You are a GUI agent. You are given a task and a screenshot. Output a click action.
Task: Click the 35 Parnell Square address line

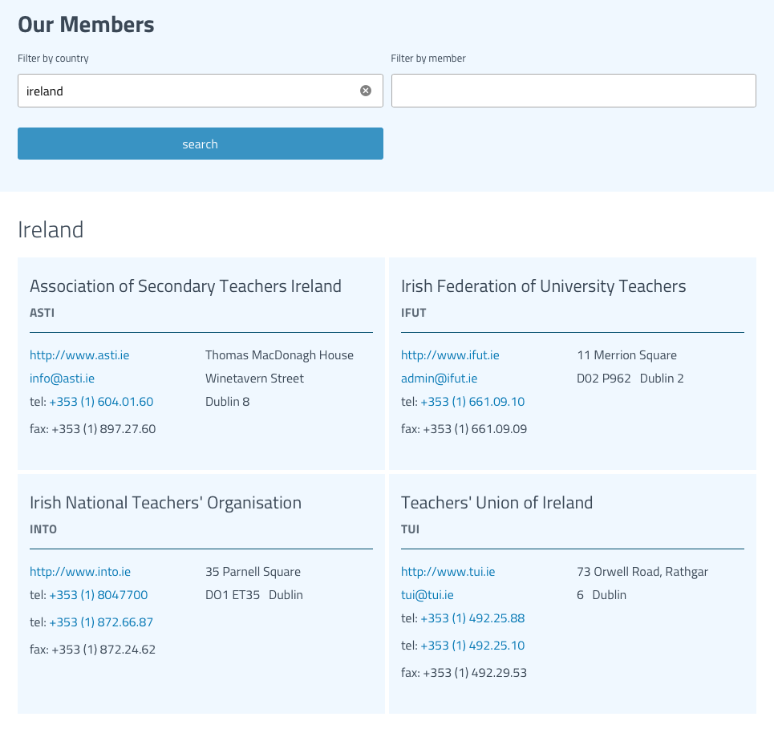tap(253, 572)
